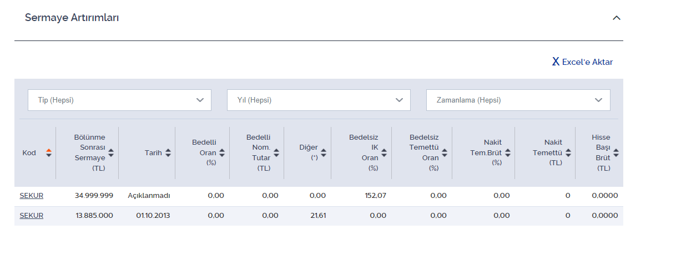Viewport: 676px width, 265px height.
Task: Open SEKUR link in first row
Action: (32, 196)
